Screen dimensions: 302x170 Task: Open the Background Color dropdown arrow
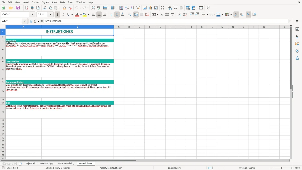pos(88,15)
